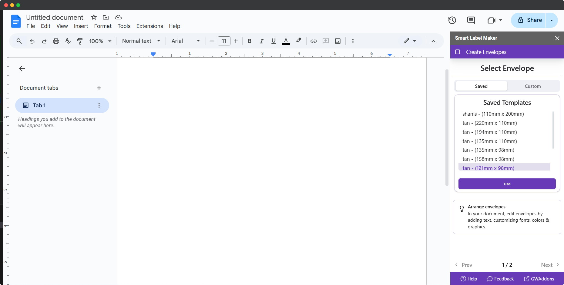Insert a link
564x285 pixels.
(x=314, y=41)
